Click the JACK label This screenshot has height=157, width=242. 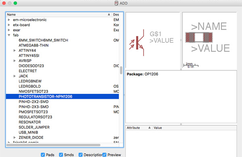pos(23,76)
